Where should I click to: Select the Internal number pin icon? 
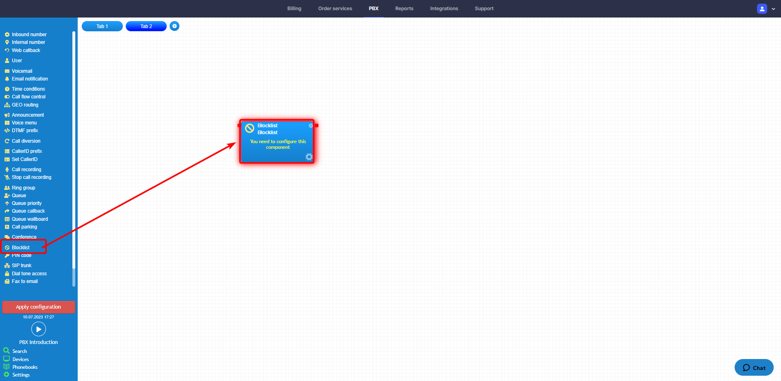[7, 42]
